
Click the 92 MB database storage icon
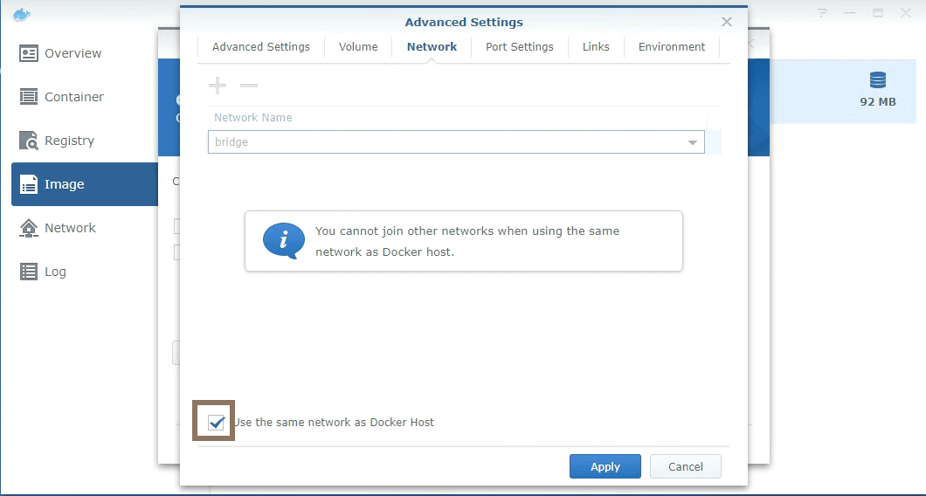click(877, 81)
